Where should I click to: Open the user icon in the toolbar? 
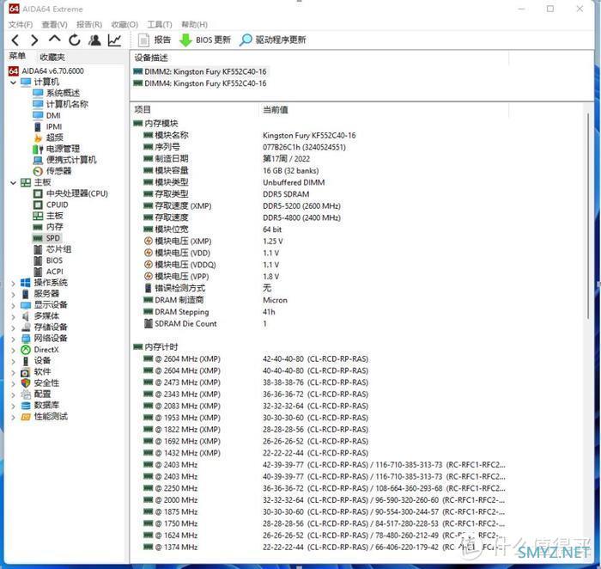pos(94,40)
